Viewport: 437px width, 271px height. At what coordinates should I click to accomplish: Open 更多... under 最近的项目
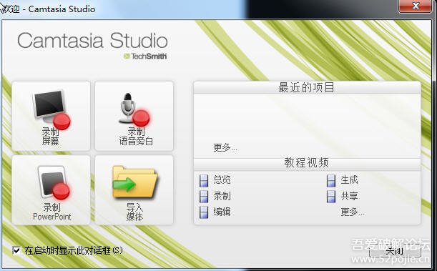tap(225, 147)
